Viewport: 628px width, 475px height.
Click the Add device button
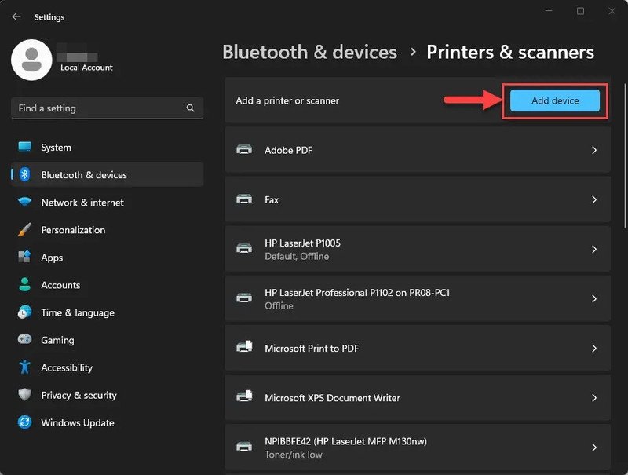554,100
